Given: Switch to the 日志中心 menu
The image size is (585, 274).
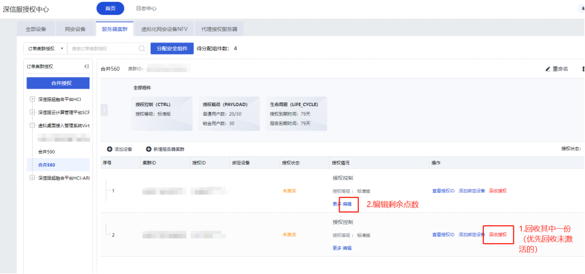Looking at the screenshot, I should (146, 8).
